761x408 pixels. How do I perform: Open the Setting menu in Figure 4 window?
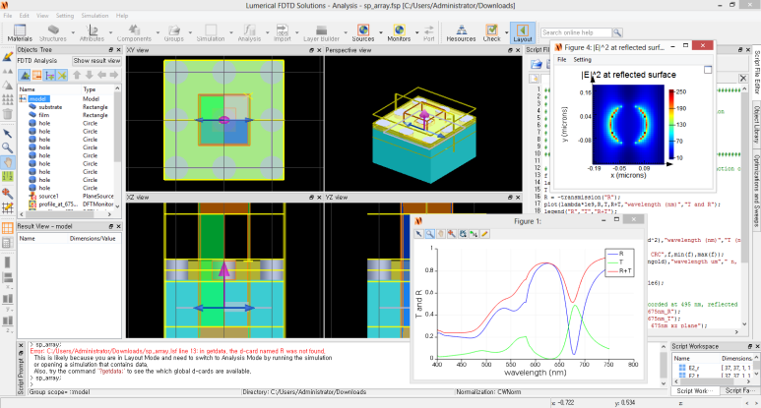click(x=583, y=60)
